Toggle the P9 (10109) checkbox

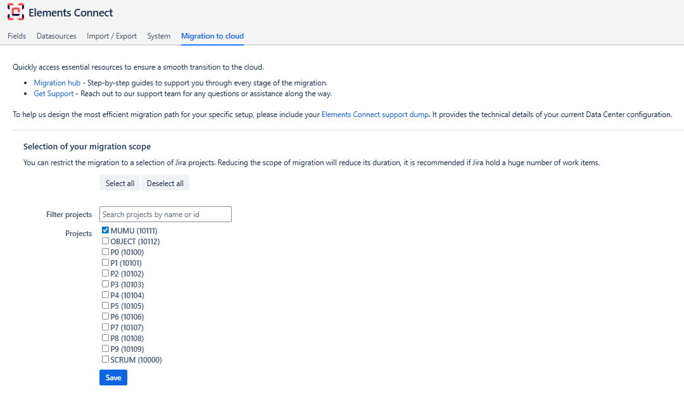click(x=106, y=349)
